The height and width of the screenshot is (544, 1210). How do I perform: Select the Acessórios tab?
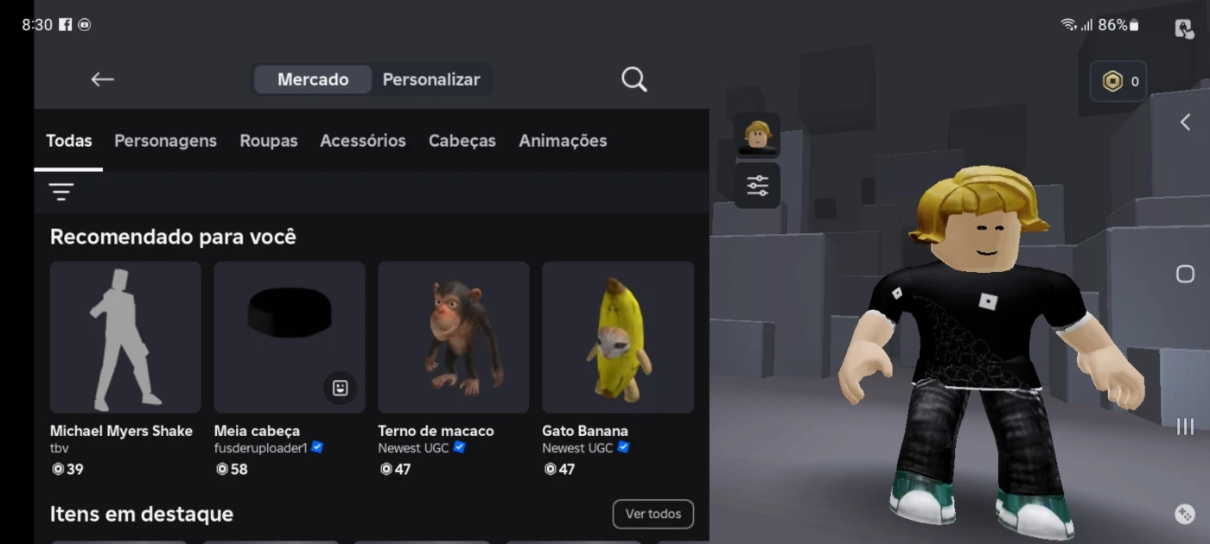363,141
